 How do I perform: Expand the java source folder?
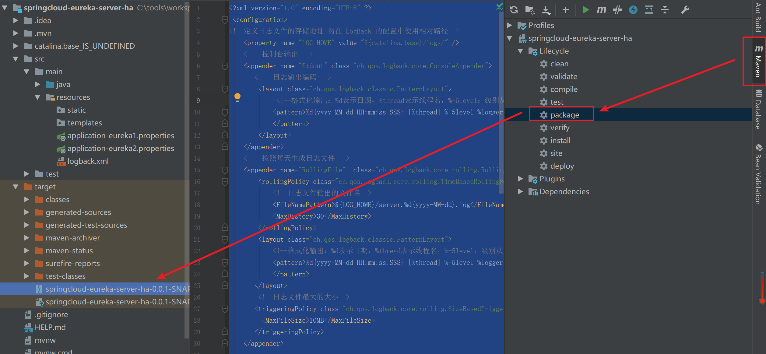click(37, 84)
